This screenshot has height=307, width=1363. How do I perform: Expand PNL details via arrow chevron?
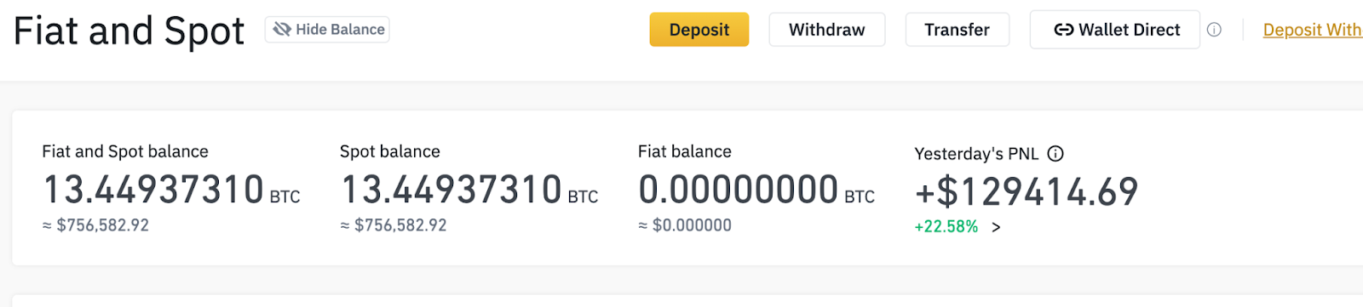click(x=996, y=227)
